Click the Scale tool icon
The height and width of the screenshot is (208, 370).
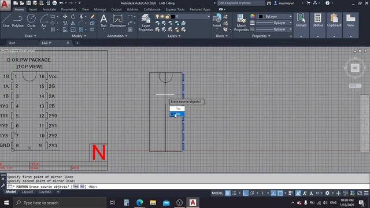click(73, 29)
